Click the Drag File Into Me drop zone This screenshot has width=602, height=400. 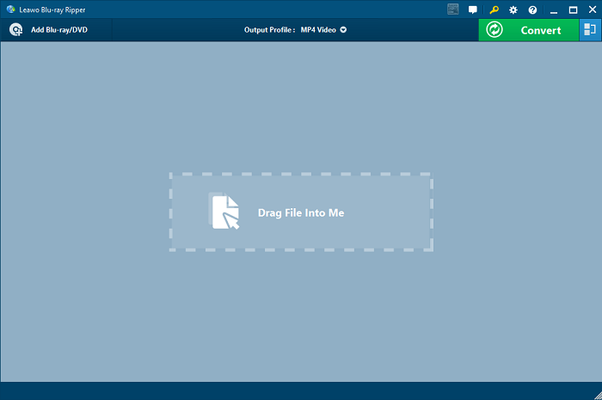coord(301,212)
